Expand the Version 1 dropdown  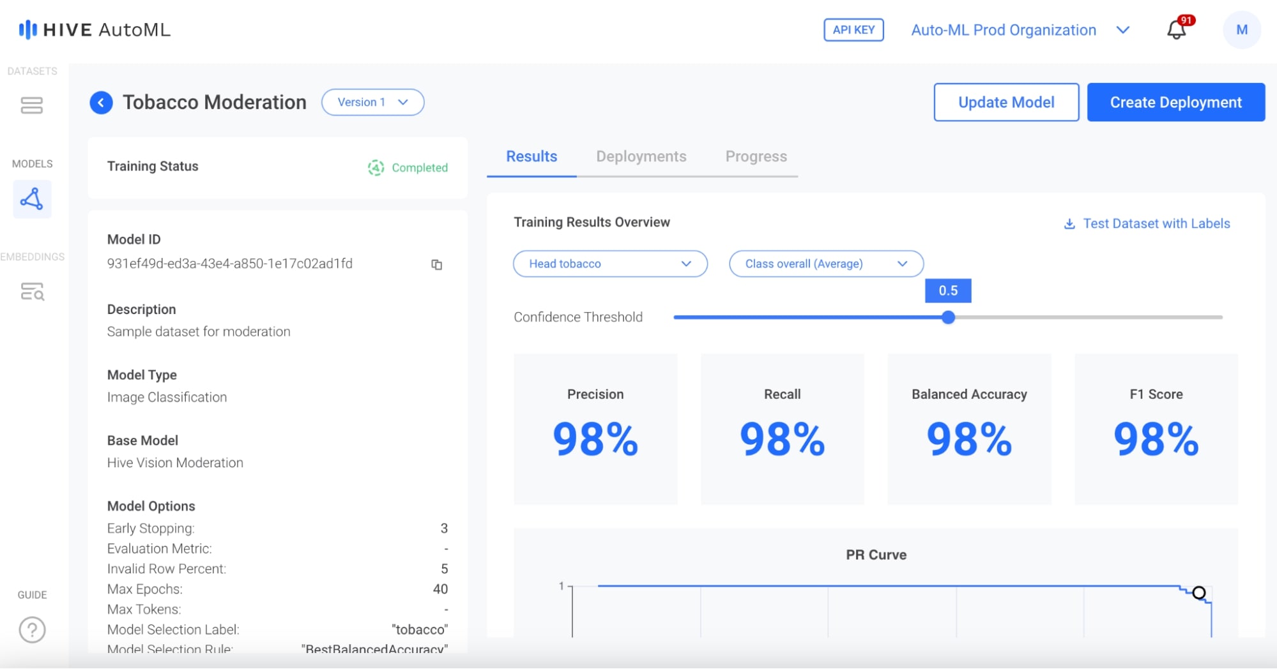tap(372, 102)
